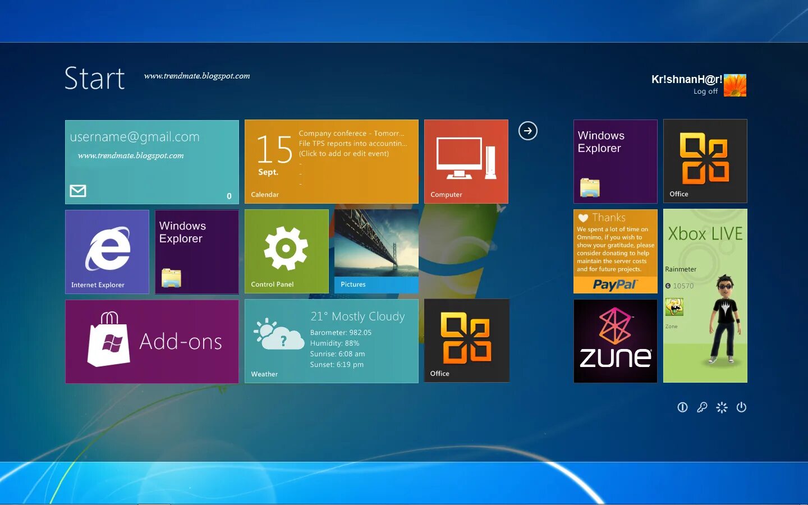This screenshot has height=505, width=808.
Task: Click the heart icon in the Thanks tile
Action: [x=583, y=218]
